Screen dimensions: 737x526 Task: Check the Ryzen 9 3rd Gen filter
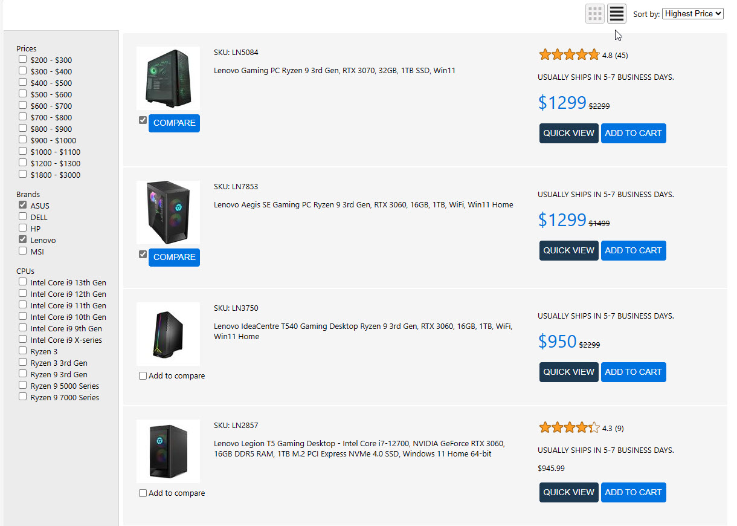pos(23,374)
